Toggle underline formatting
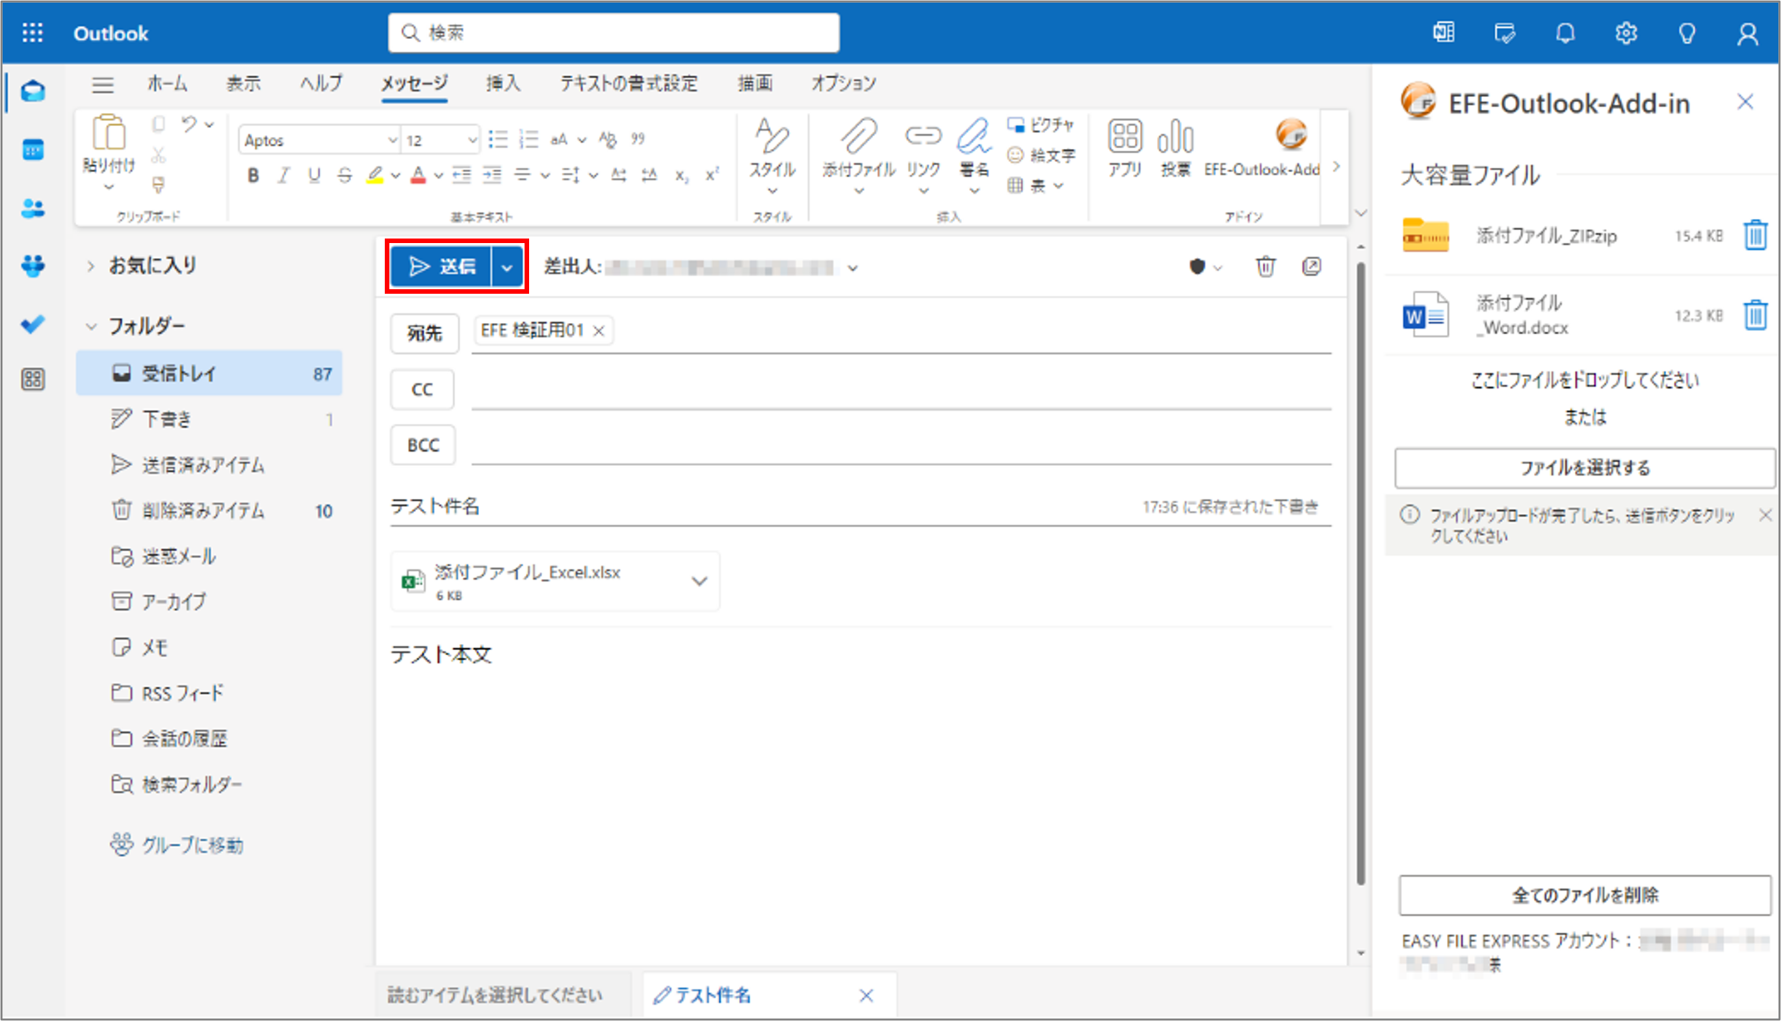 tap(313, 176)
